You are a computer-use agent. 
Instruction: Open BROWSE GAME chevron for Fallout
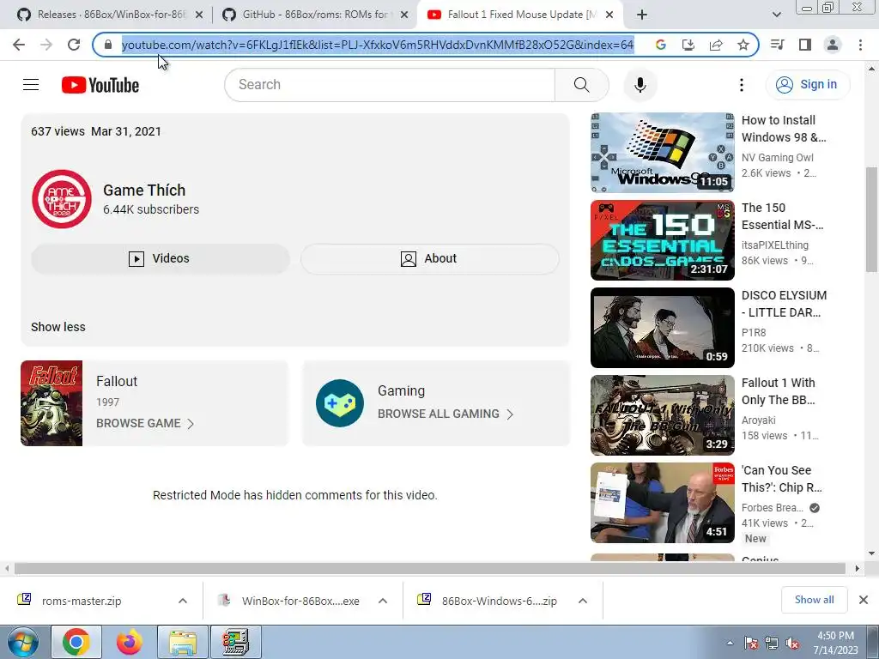click(191, 424)
